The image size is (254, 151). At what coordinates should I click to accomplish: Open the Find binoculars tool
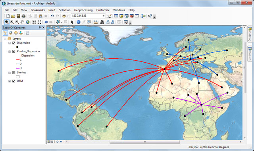(102, 22)
